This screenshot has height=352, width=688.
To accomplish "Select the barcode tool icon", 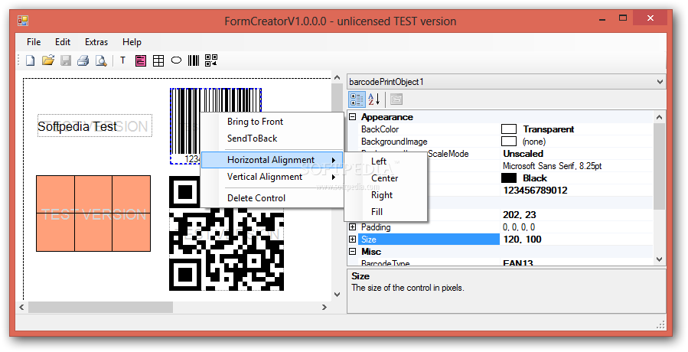I will pyautogui.click(x=194, y=60).
